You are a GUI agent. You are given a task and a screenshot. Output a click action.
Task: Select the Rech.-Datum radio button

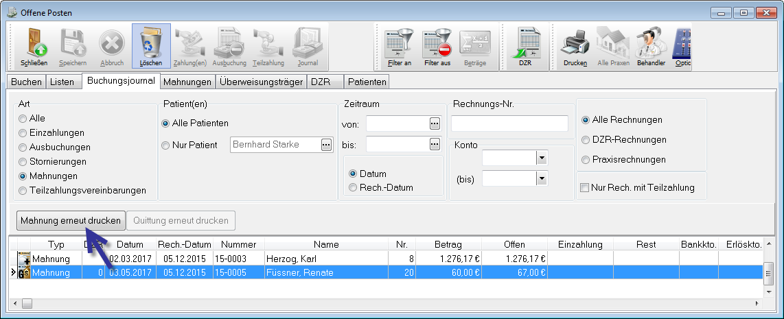tap(353, 188)
